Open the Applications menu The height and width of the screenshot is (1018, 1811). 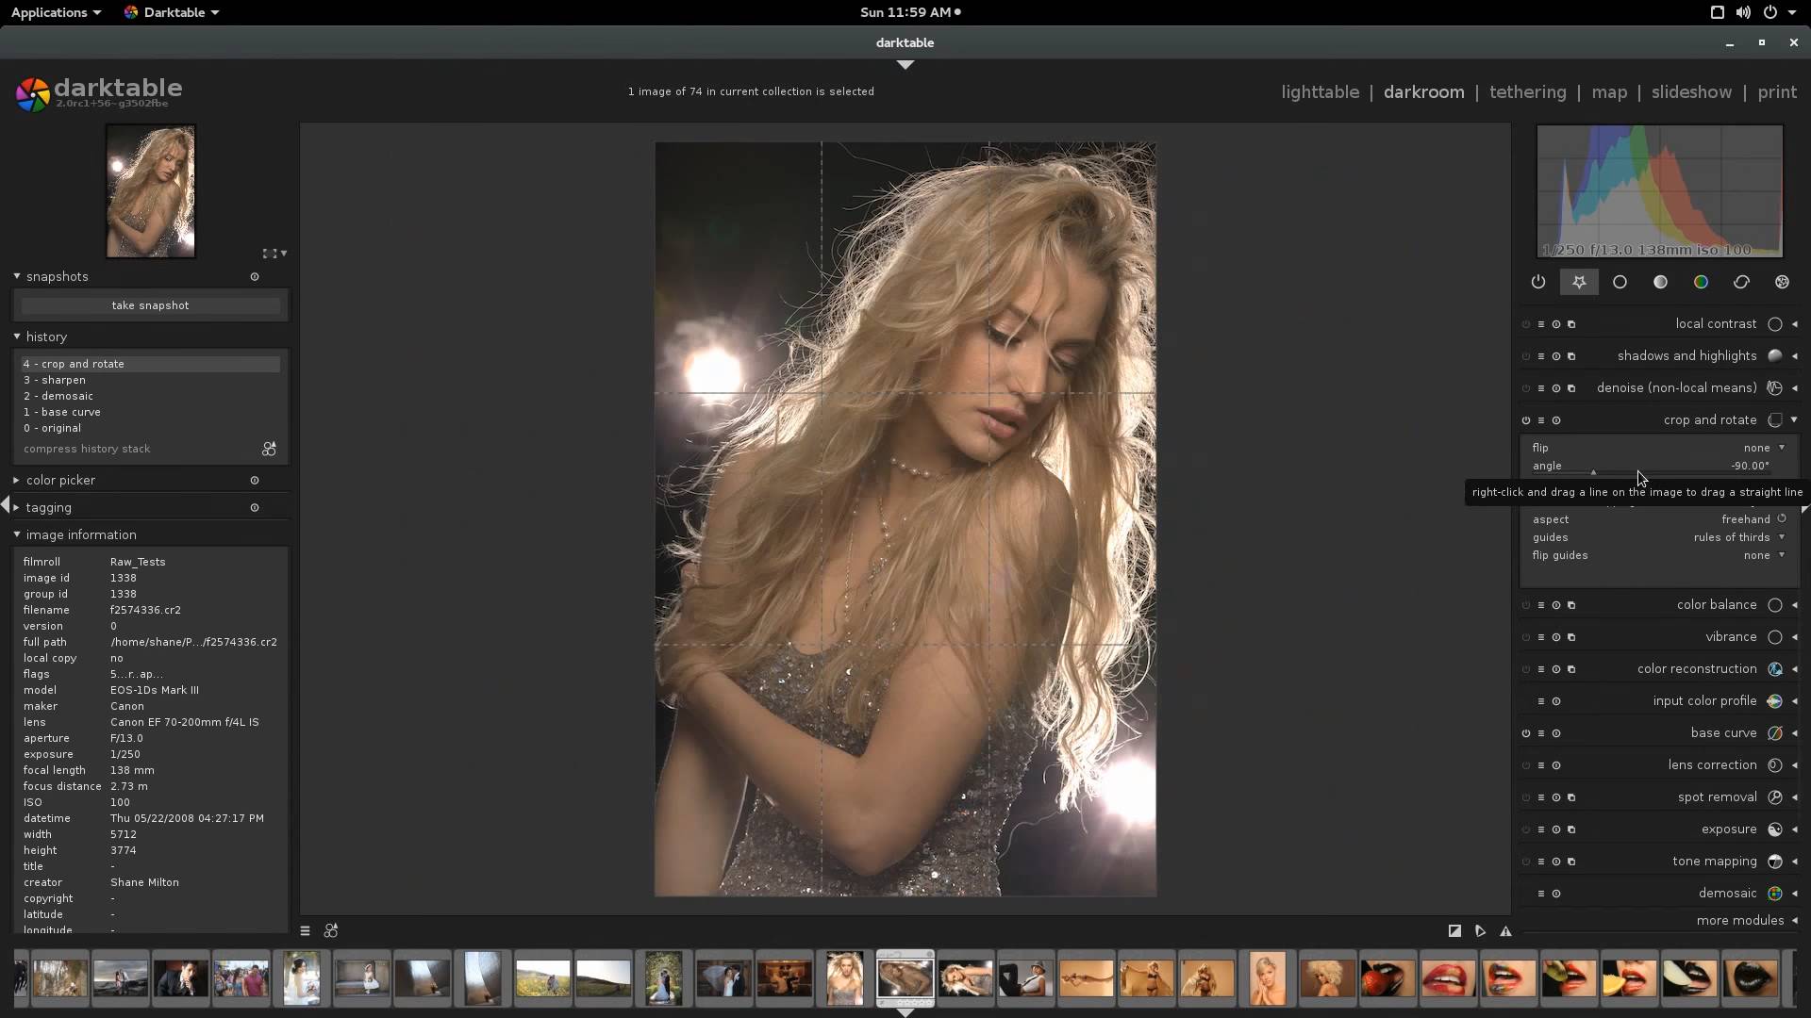click(x=55, y=12)
